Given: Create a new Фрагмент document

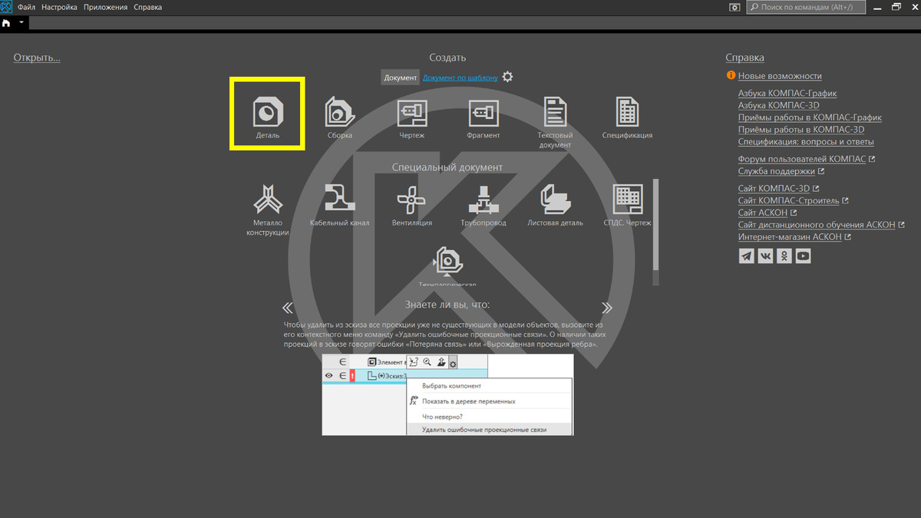Looking at the screenshot, I should pos(483,117).
